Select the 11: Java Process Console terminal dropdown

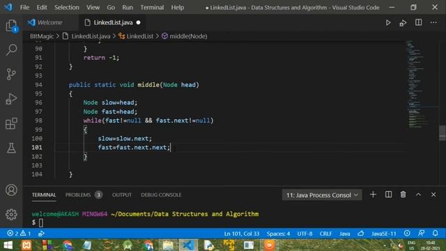322,195
